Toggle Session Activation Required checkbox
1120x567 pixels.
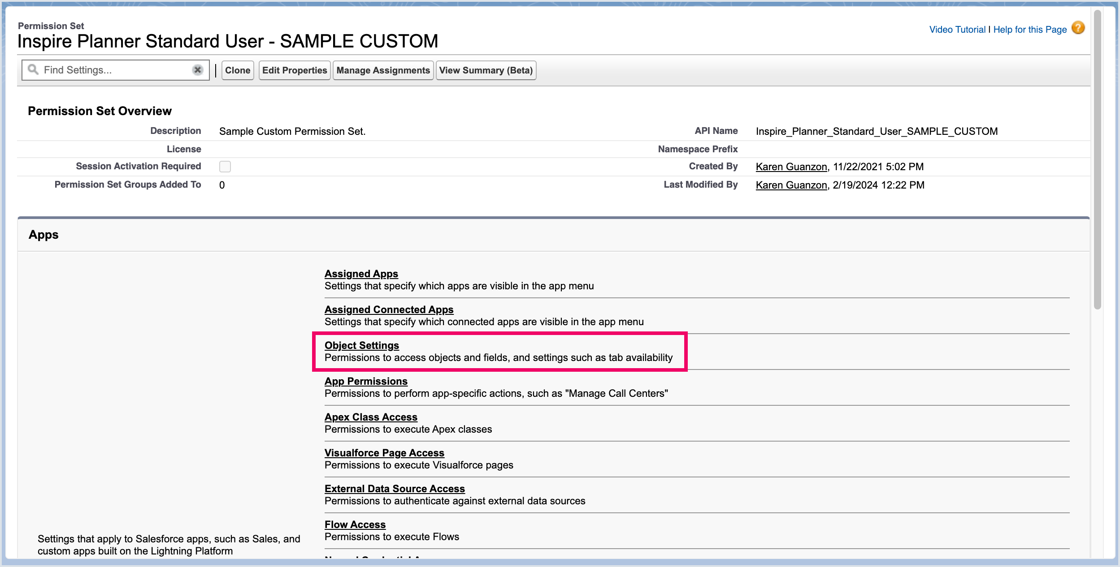coord(225,167)
